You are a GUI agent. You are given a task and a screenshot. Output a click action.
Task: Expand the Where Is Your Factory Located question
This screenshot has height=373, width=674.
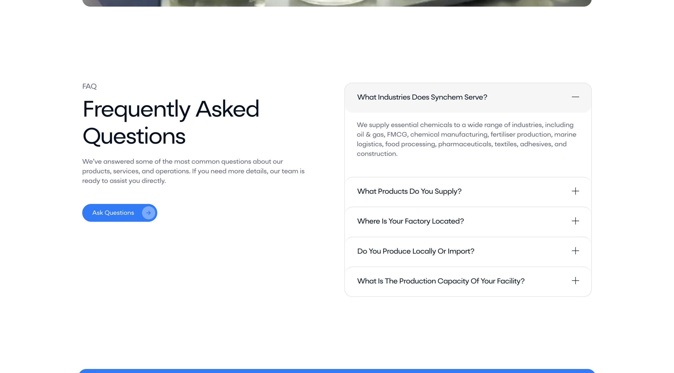410,221
